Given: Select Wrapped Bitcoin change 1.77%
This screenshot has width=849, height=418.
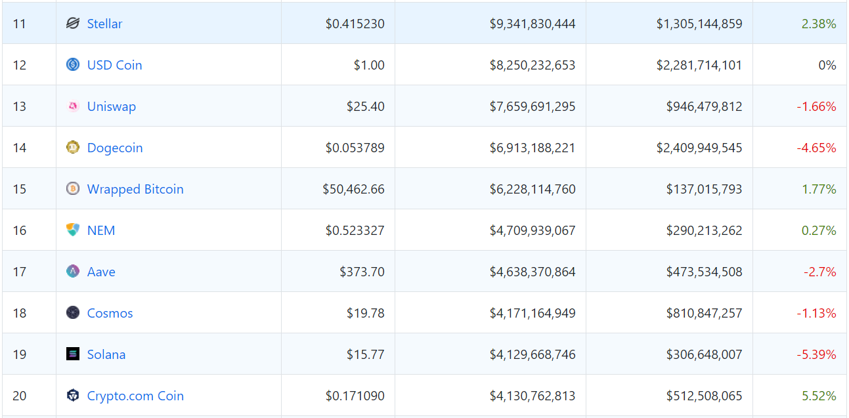Looking at the screenshot, I should [x=819, y=189].
